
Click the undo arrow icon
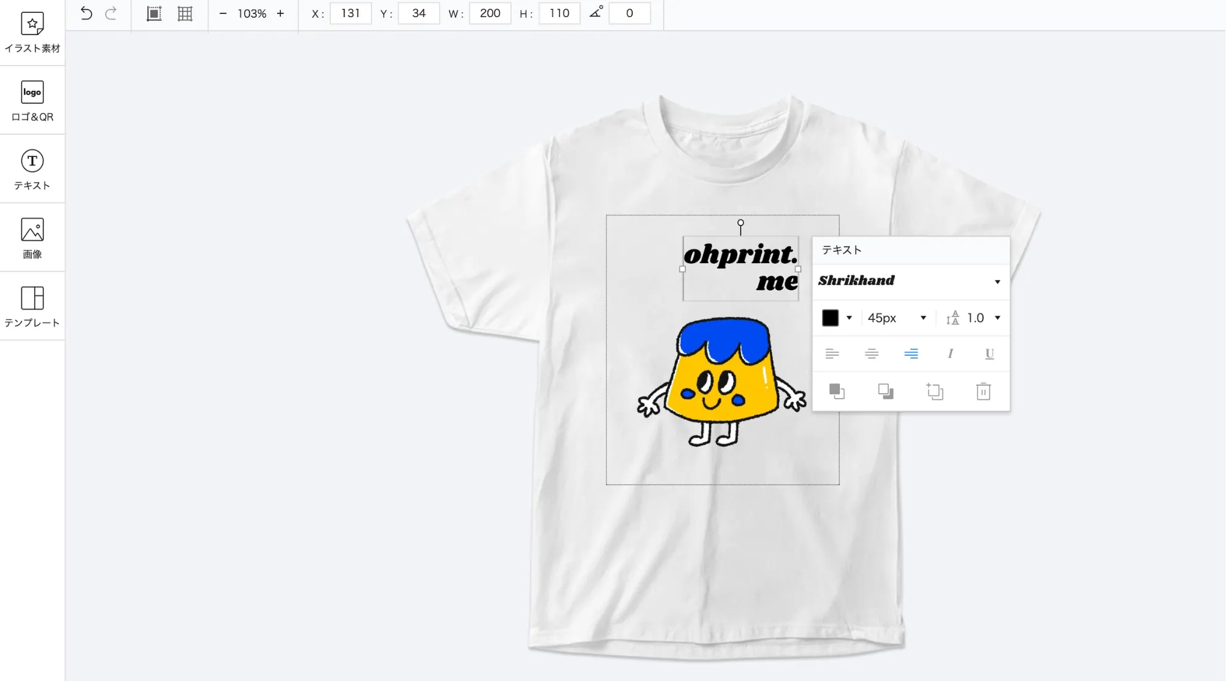86,13
